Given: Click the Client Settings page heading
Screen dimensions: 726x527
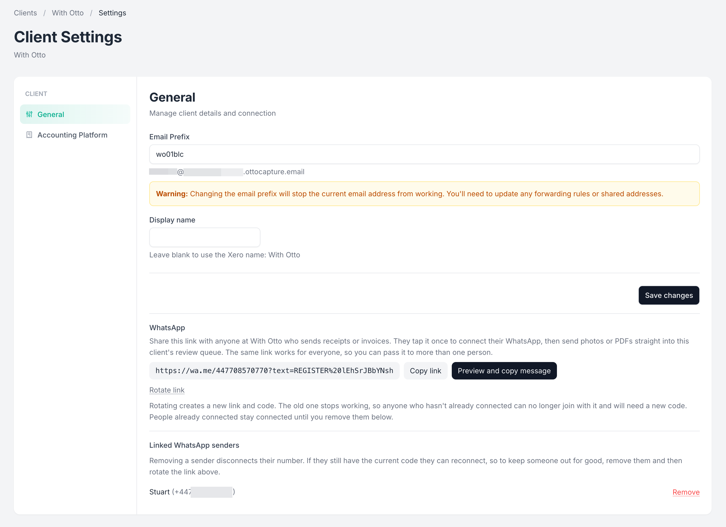Looking at the screenshot, I should pyautogui.click(x=68, y=37).
